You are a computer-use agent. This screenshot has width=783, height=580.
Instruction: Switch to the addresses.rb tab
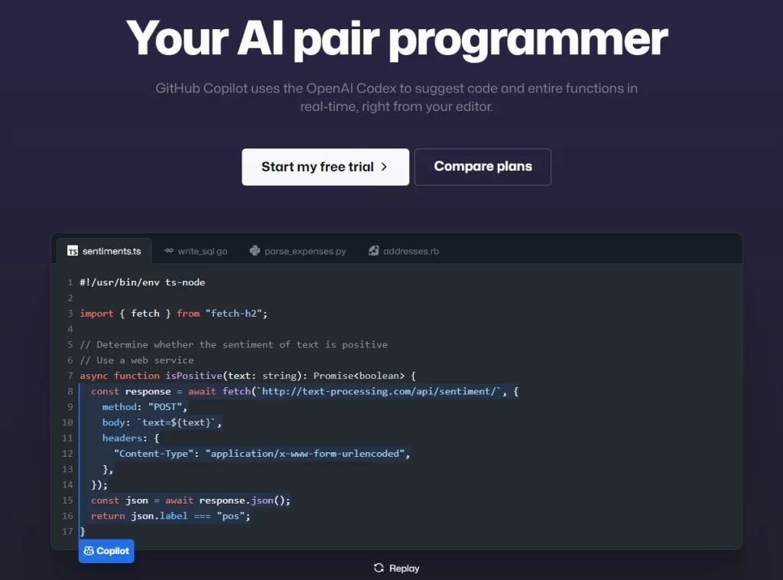(403, 250)
